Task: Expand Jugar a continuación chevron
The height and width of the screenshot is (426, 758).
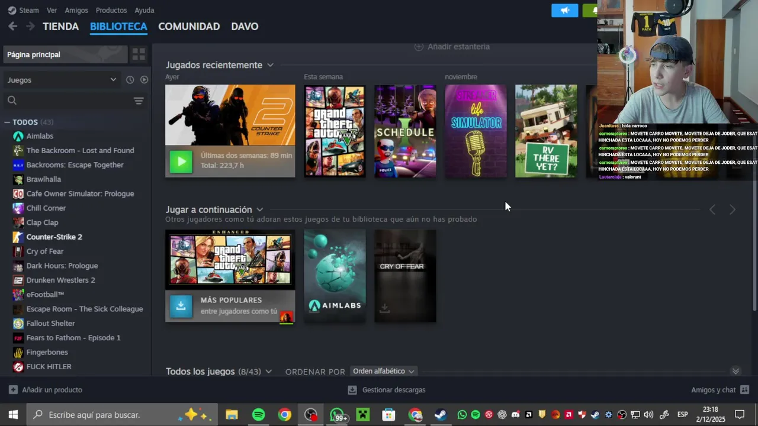Action: pos(259,210)
